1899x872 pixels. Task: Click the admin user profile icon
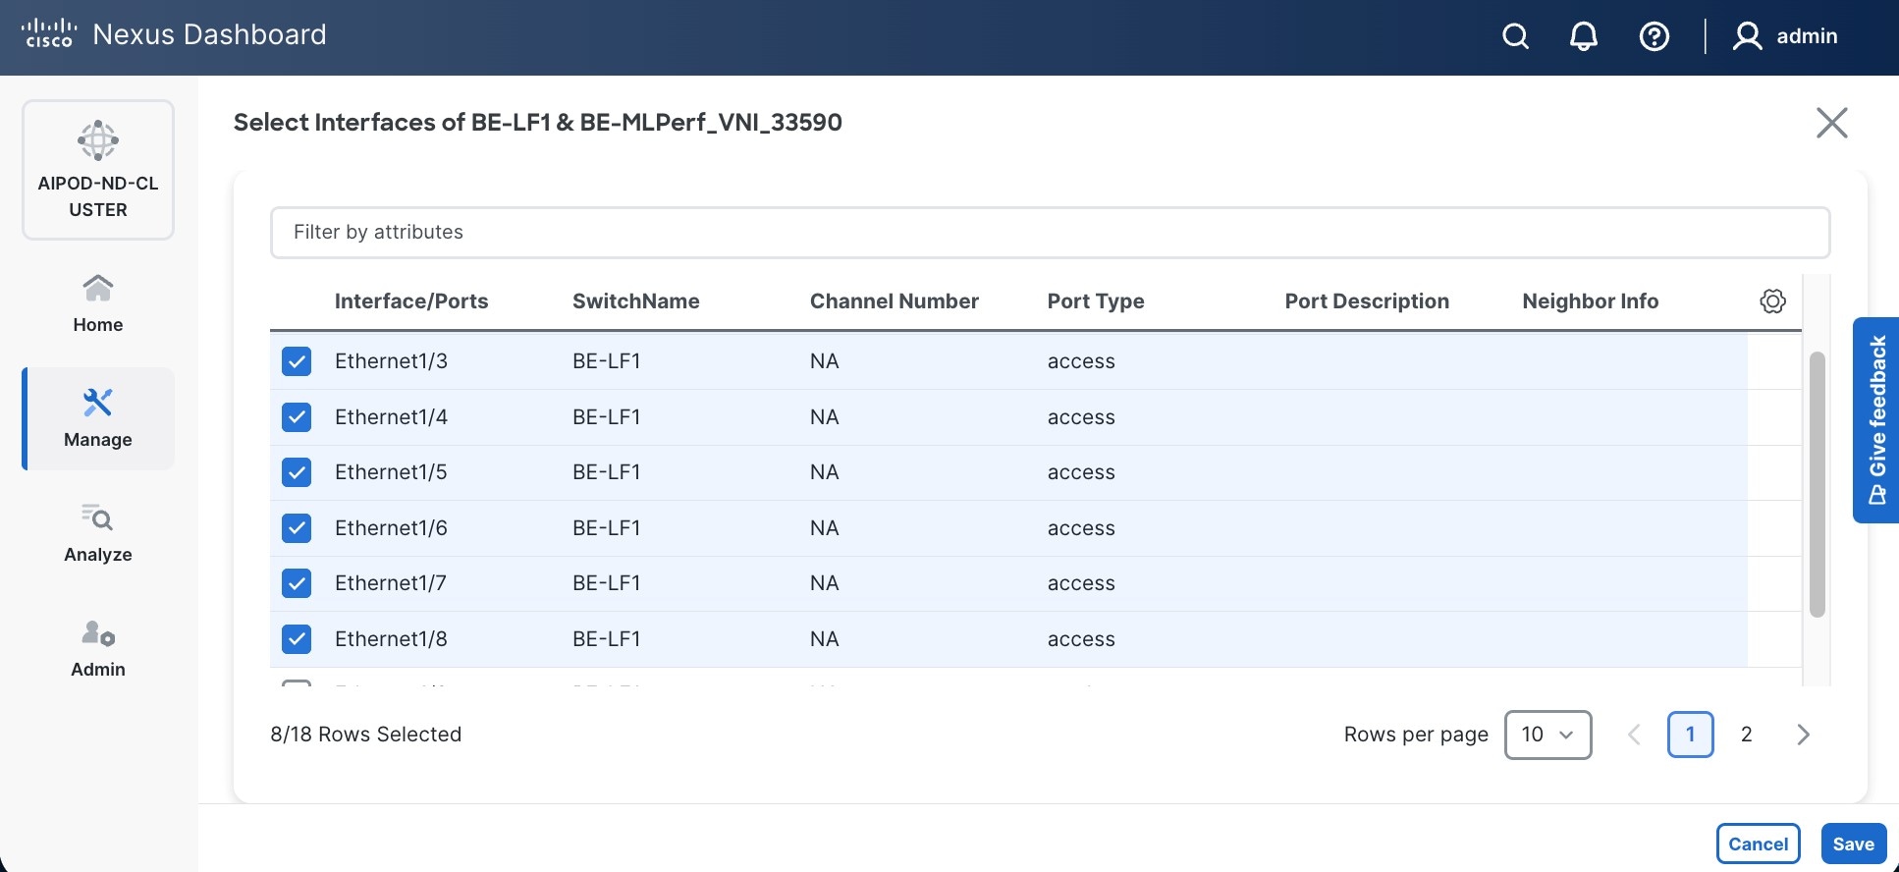(1747, 36)
